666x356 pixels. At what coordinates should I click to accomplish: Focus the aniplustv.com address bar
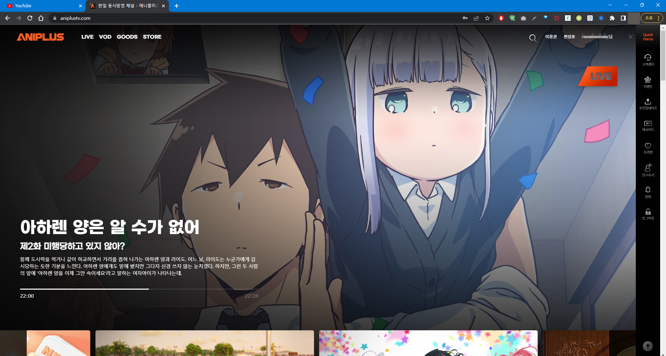click(257, 18)
